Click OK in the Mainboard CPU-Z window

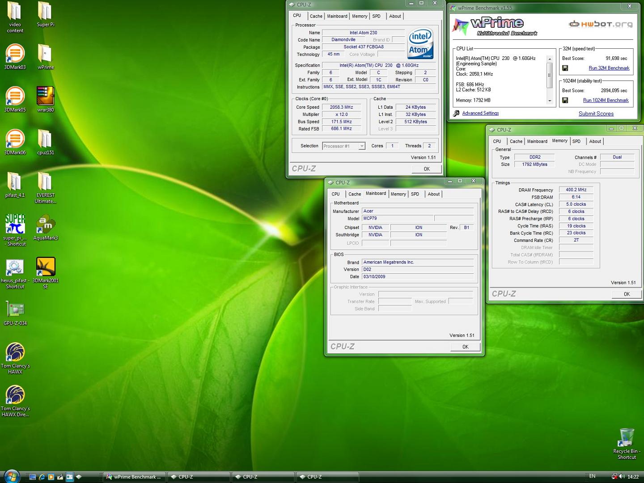pos(465,347)
